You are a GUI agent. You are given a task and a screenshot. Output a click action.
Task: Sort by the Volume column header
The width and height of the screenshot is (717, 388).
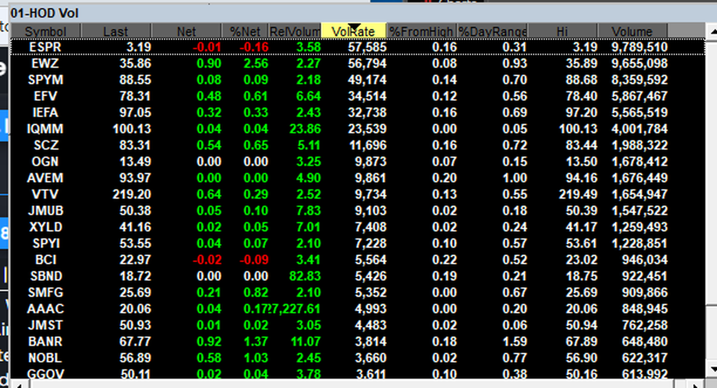point(633,32)
